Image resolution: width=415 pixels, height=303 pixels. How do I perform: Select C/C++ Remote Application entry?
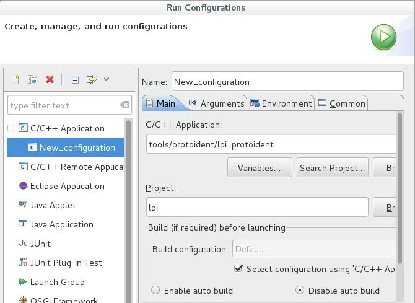71,167
